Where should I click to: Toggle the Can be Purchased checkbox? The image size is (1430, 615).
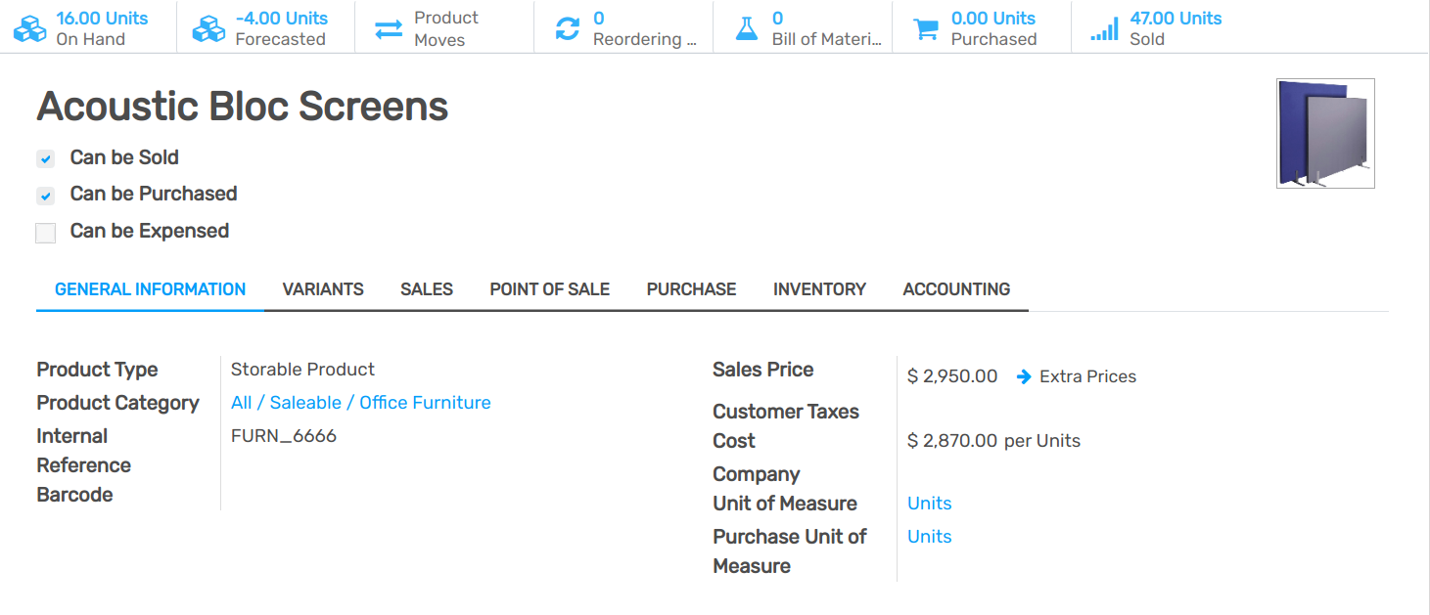pyautogui.click(x=46, y=195)
